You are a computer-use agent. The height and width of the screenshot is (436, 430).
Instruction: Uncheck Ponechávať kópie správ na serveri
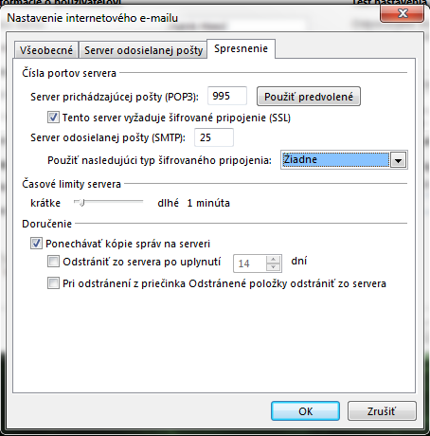tap(36, 244)
